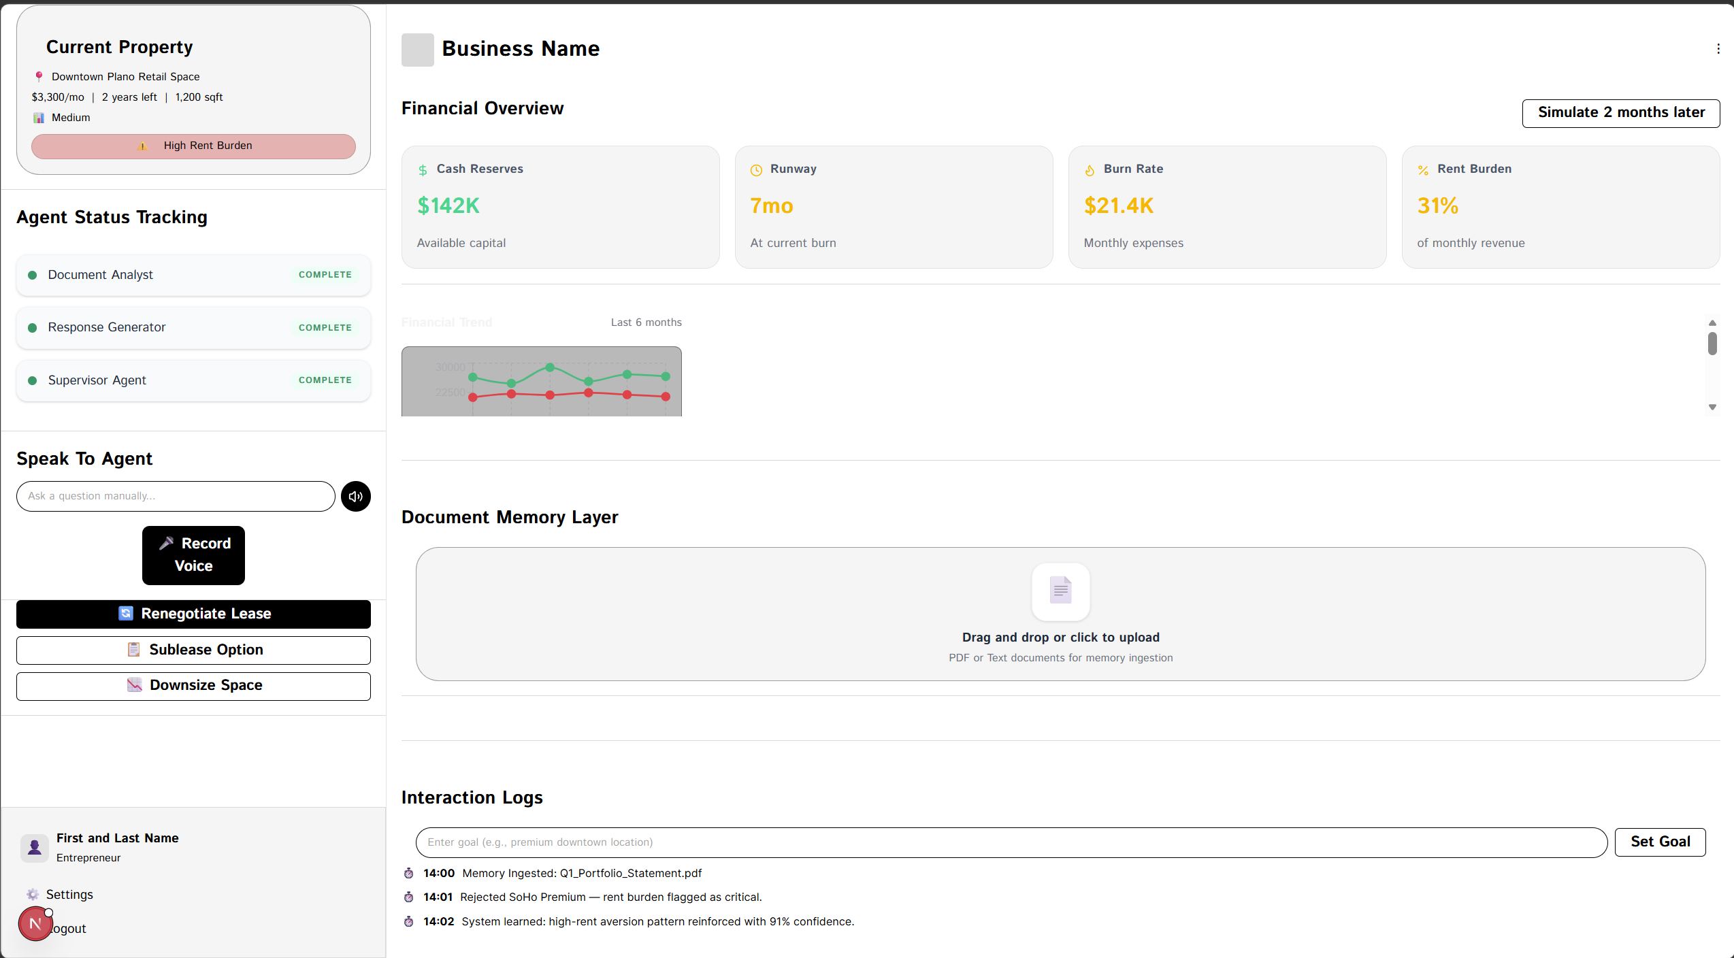Click the chart panel scroll-down arrow
Image resolution: width=1734 pixels, height=958 pixels.
pos(1712,407)
